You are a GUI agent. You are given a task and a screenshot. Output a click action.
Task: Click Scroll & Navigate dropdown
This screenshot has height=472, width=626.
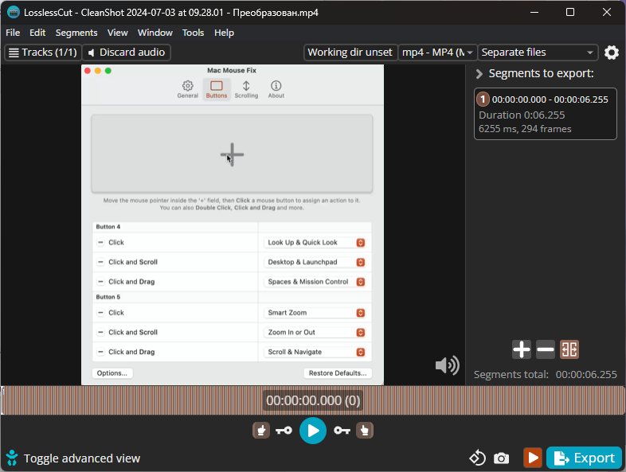pyautogui.click(x=315, y=352)
